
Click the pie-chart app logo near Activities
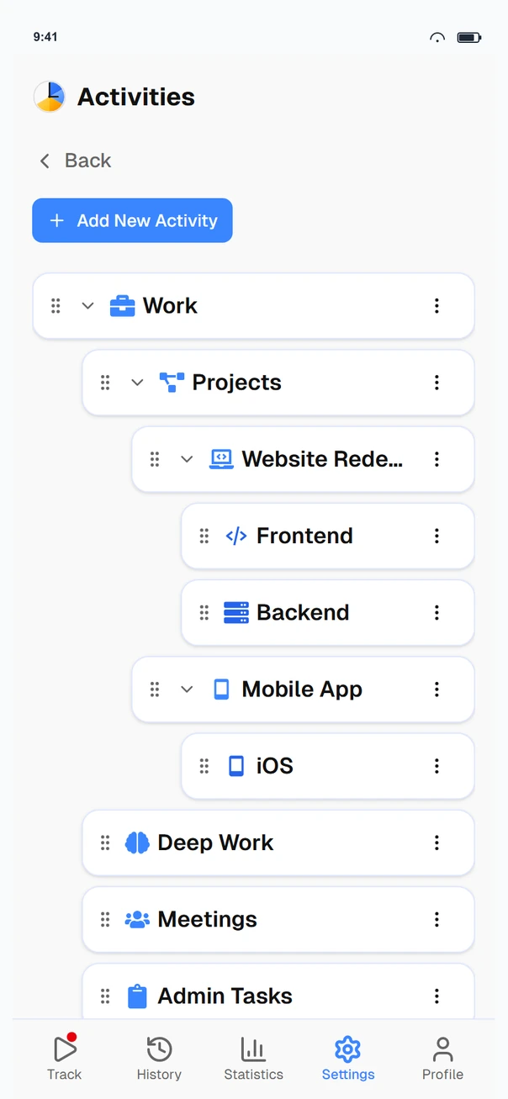[x=50, y=97]
